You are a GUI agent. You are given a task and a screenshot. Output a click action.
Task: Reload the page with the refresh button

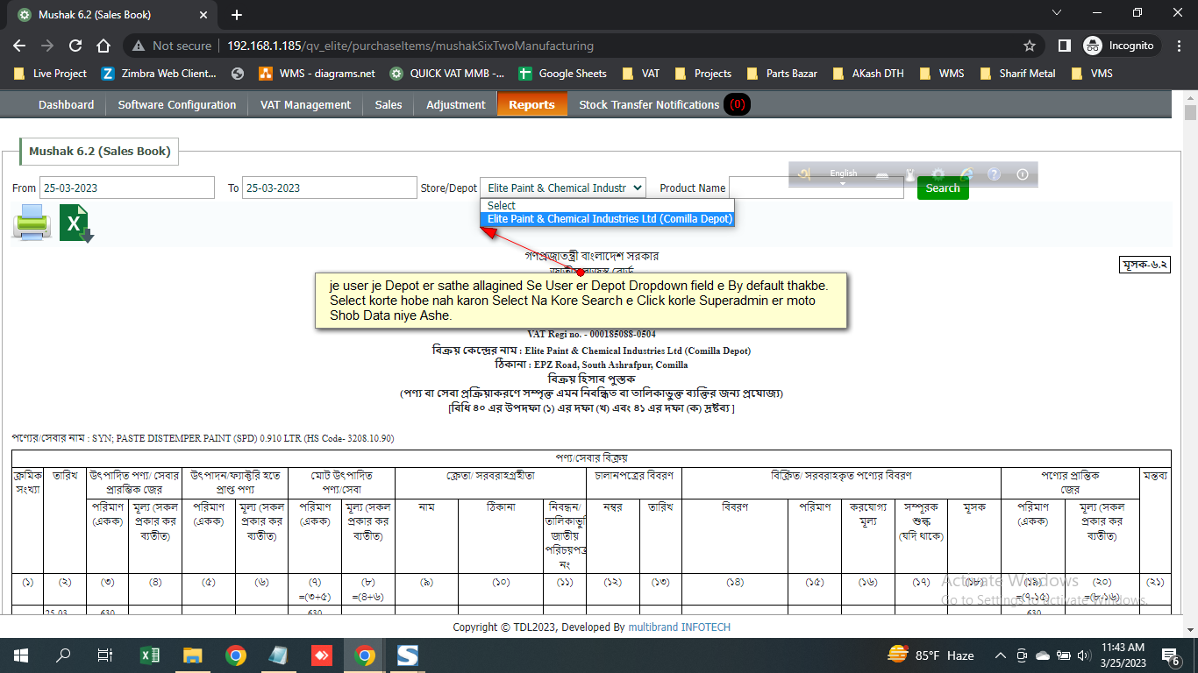(75, 46)
